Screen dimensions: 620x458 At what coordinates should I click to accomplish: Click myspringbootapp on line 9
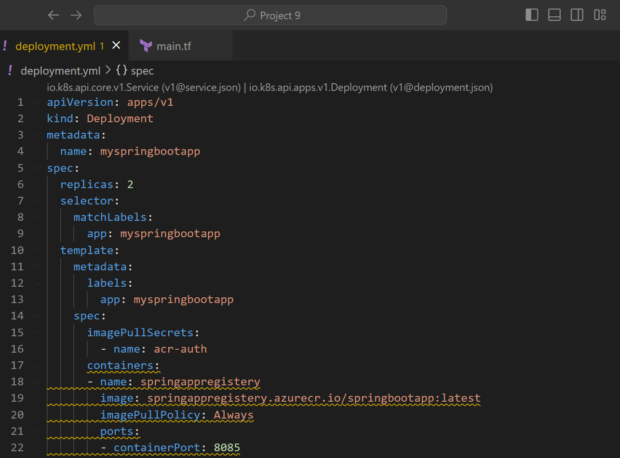coord(170,234)
